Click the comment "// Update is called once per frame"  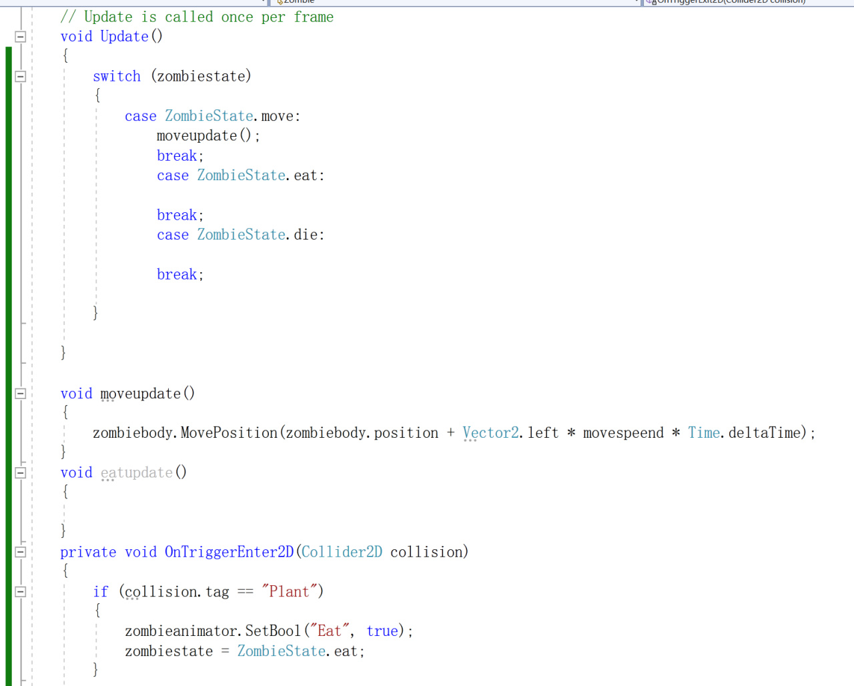pos(197,17)
